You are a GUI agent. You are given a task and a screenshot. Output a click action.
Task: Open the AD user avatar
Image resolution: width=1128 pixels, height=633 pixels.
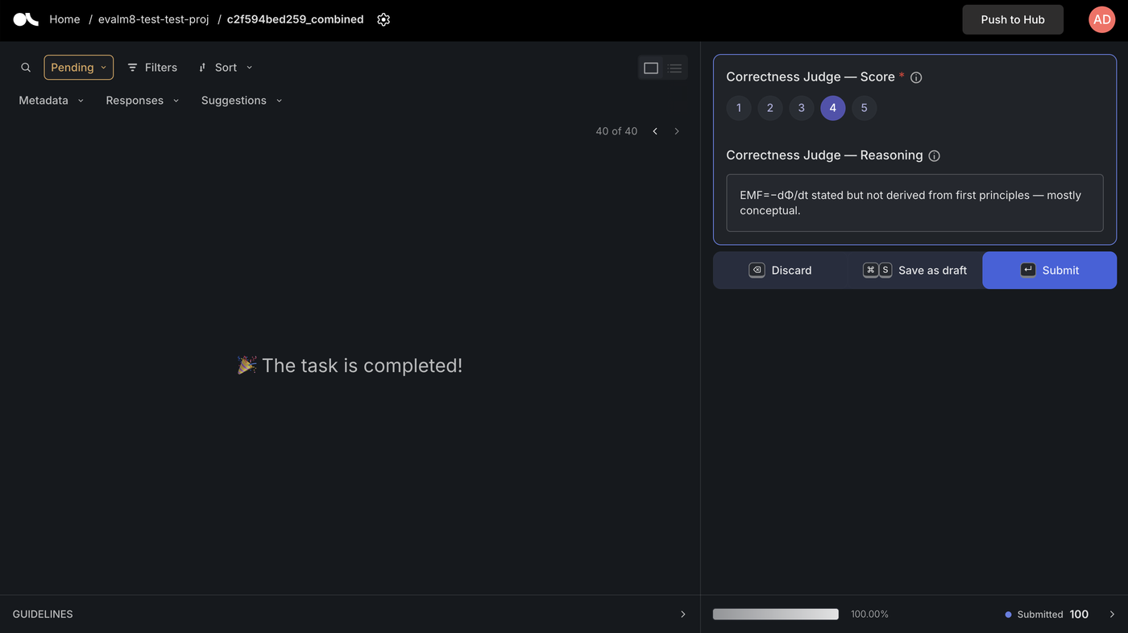(1101, 19)
